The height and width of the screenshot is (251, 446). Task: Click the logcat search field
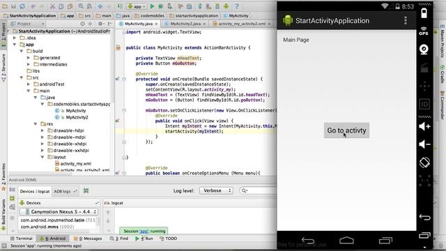pos(259,190)
